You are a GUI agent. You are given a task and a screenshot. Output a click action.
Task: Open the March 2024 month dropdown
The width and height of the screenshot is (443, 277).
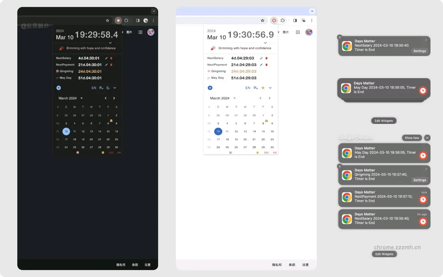tap(70, 98)
